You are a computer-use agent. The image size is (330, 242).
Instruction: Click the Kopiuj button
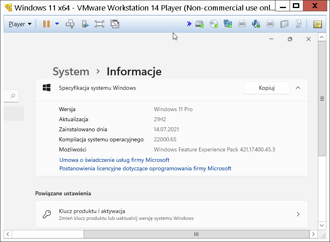click(x=267, y=88)
